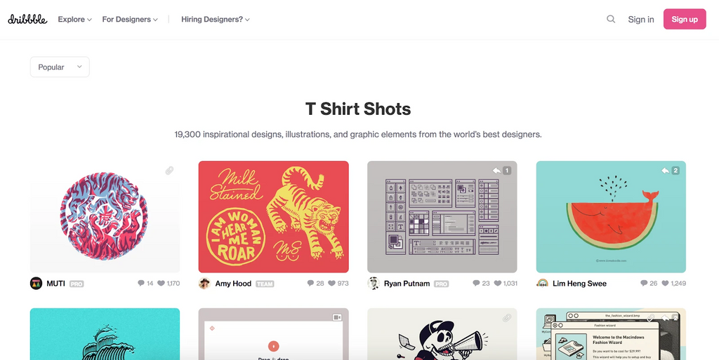Expand the Explore menu
The height and width of the screenshot is (360, 719).
74,19
